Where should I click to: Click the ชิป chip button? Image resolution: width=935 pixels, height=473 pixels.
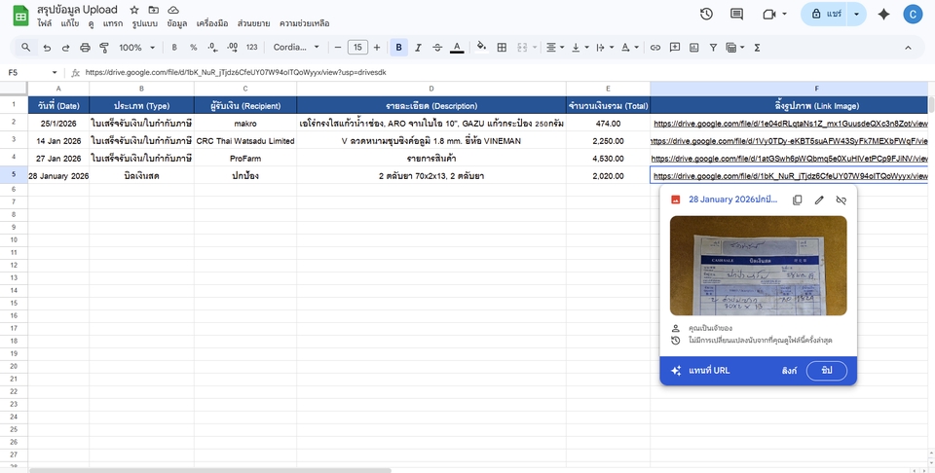point(827,371)
